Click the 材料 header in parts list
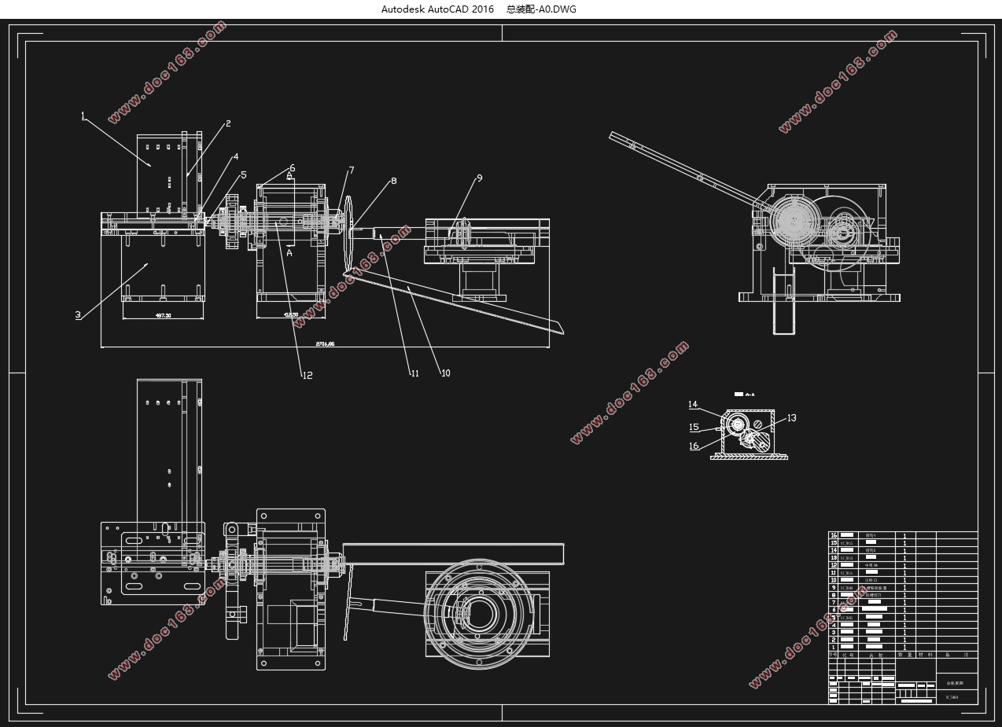 point(926,655)
